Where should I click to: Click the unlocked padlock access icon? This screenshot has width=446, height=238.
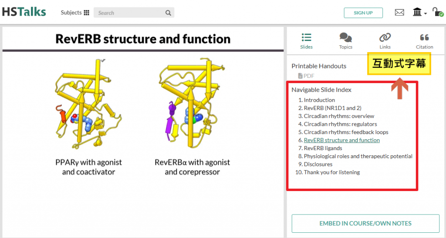coord(437,13)
